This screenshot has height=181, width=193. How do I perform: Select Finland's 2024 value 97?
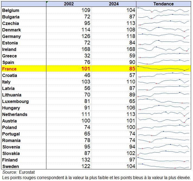(132, 160)
